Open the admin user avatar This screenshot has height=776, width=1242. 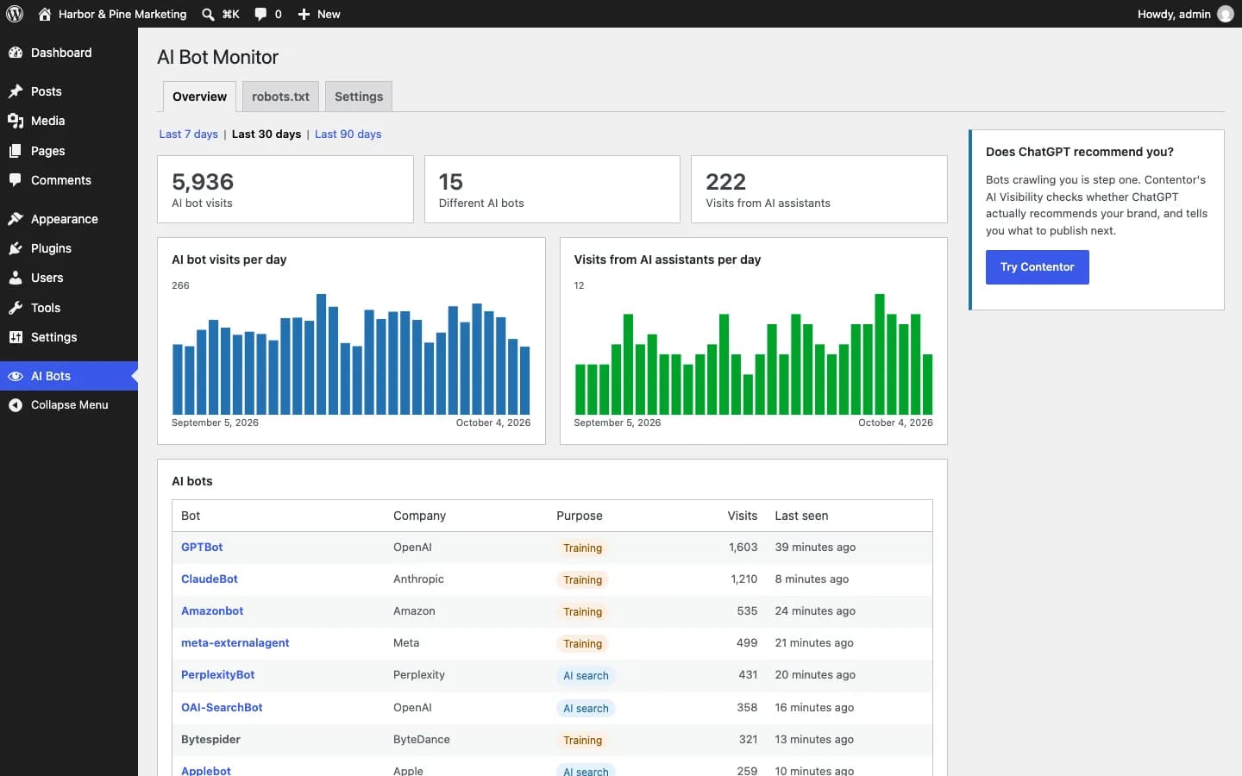point(1225,14)
